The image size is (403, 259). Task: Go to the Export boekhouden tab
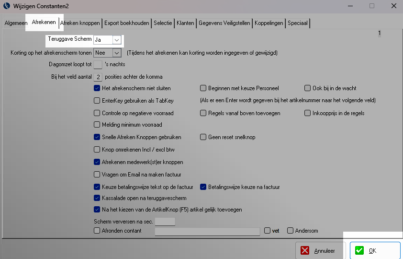pyautogui.click(x=126, y=23)
